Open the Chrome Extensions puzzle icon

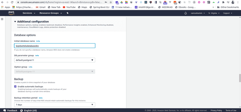223,2
